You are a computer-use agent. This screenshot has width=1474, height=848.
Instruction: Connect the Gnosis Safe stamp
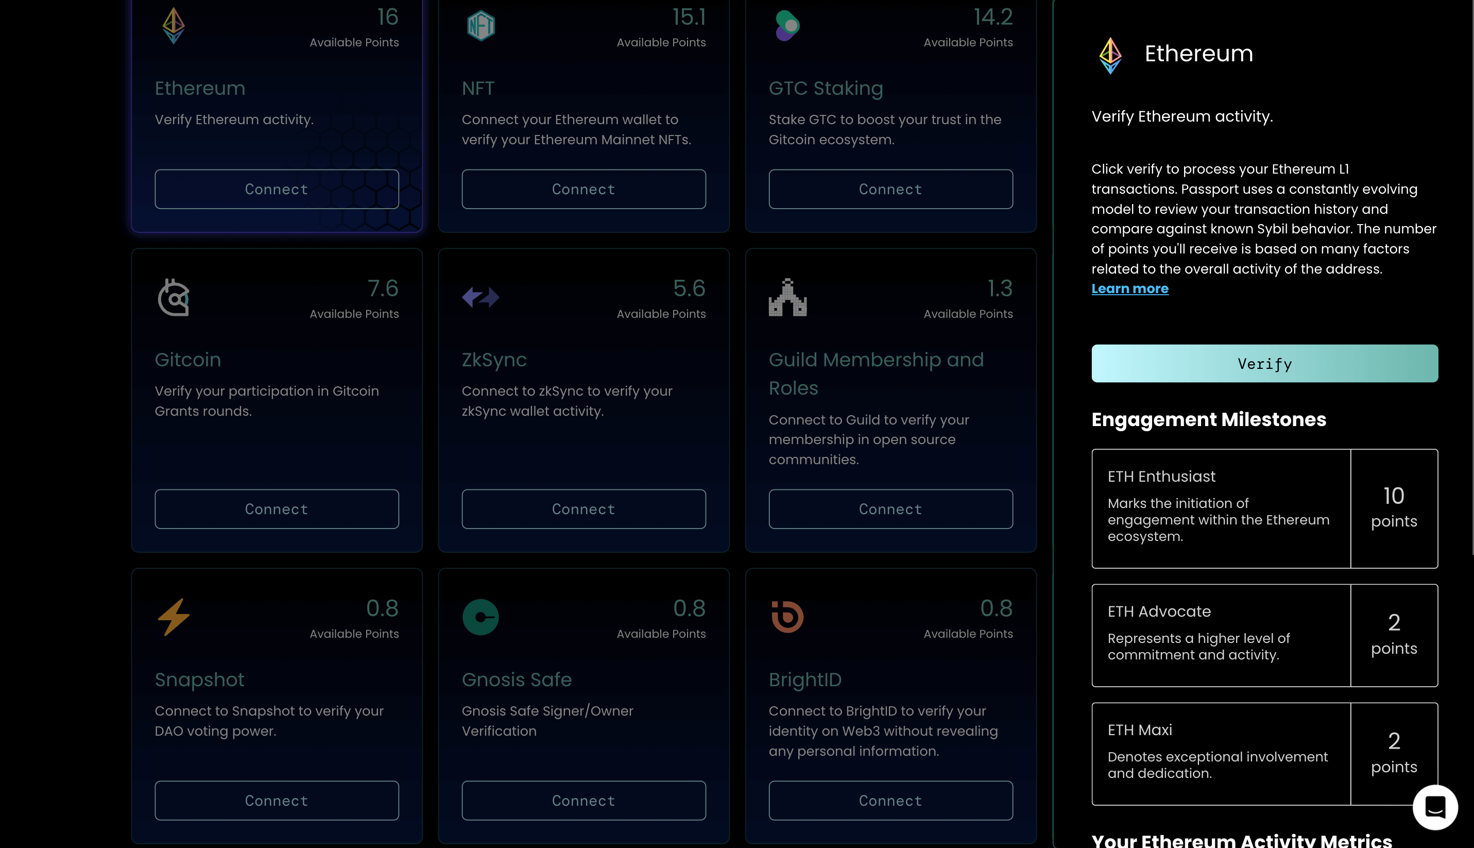584,801
